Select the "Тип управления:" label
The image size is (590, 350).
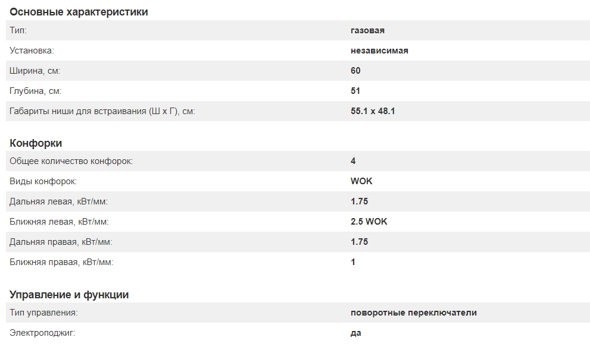43,313
